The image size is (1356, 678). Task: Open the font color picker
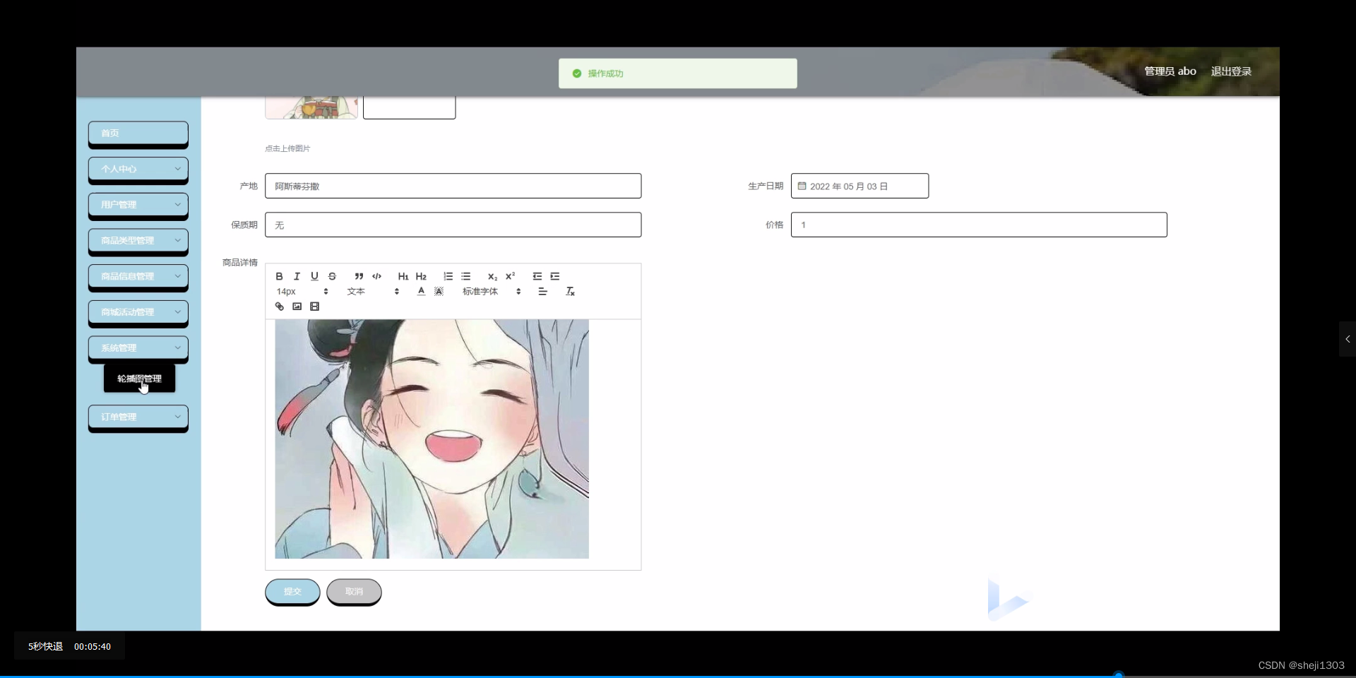click(x=420, y=291)
